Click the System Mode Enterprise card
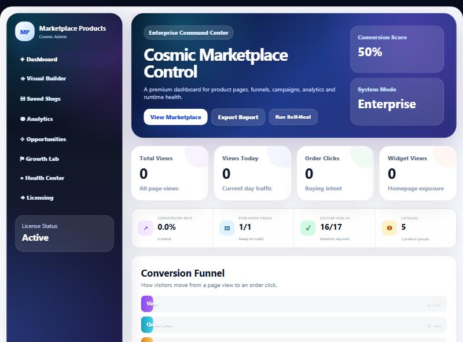The image size is (463, 342). 397,102
